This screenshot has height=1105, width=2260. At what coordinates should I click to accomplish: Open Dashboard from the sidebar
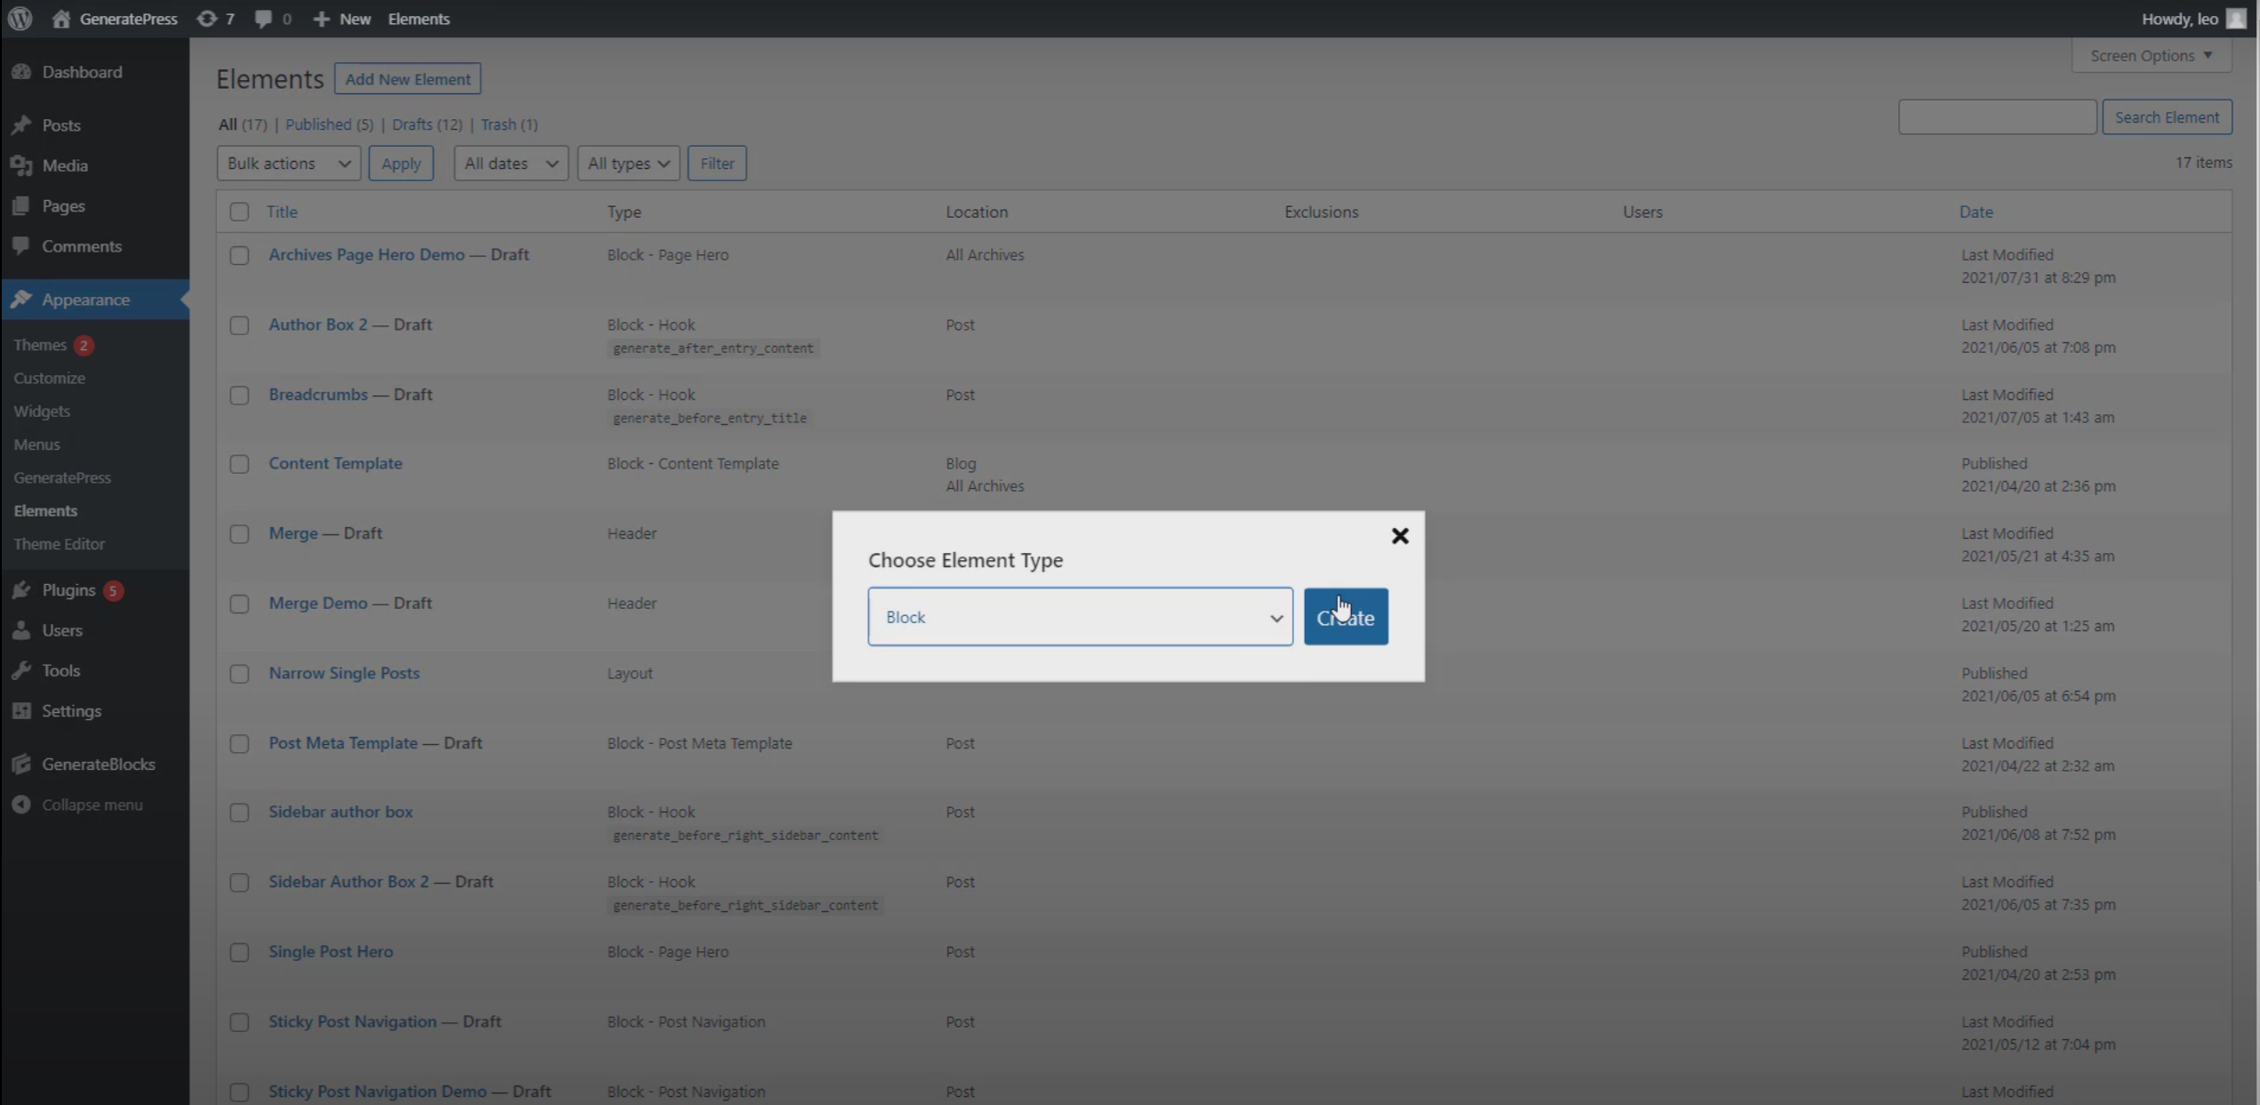click(81, 72)
